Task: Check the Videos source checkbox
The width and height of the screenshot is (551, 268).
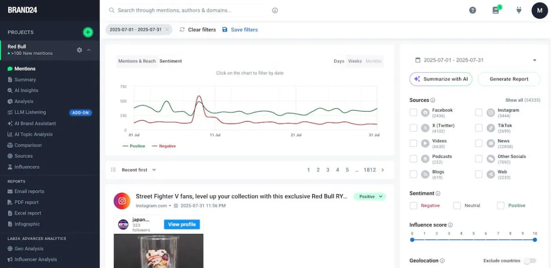Action: (414, 143)
